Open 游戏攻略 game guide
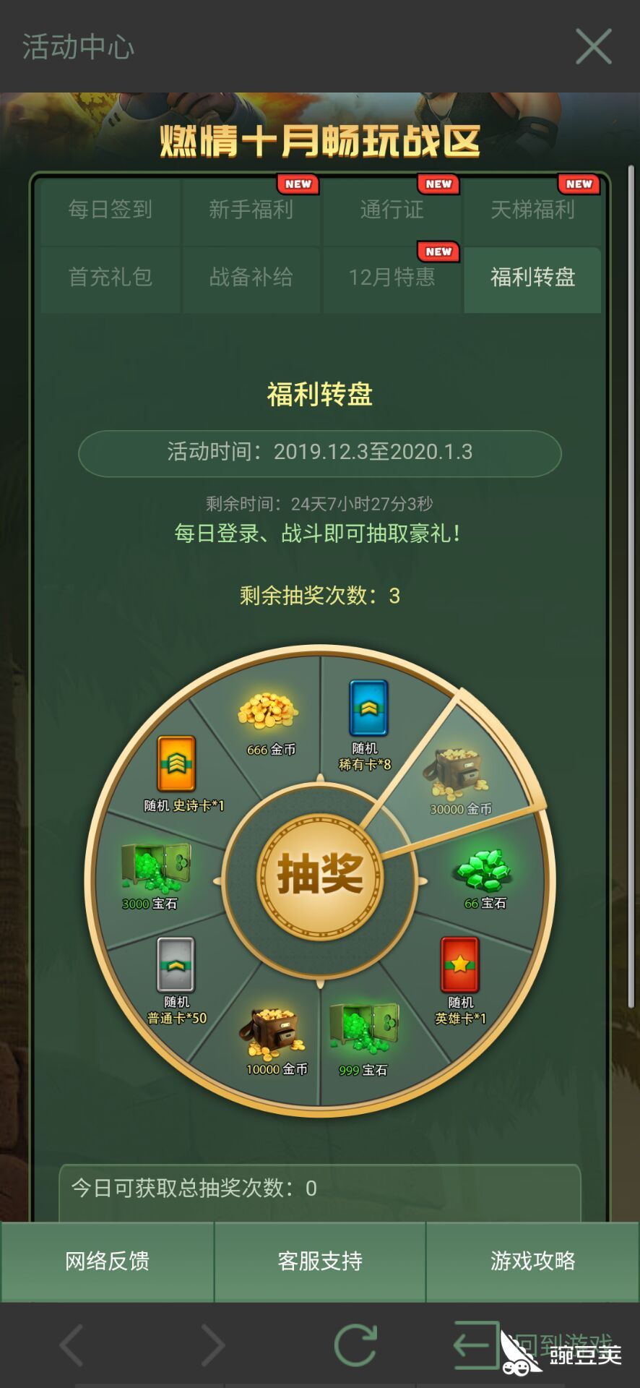This screenshot has height=1388, width=640. (x=533, y=1261)
